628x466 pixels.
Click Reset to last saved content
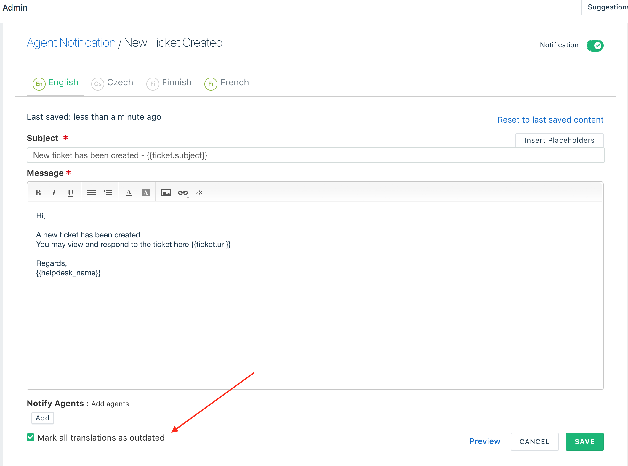(550, 120)
